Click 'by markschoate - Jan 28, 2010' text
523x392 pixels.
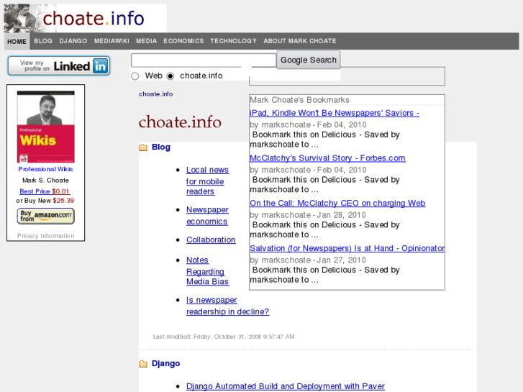tap(308, 215)
